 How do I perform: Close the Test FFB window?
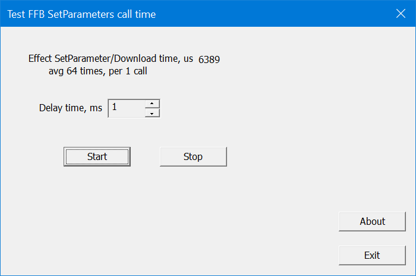400,14
